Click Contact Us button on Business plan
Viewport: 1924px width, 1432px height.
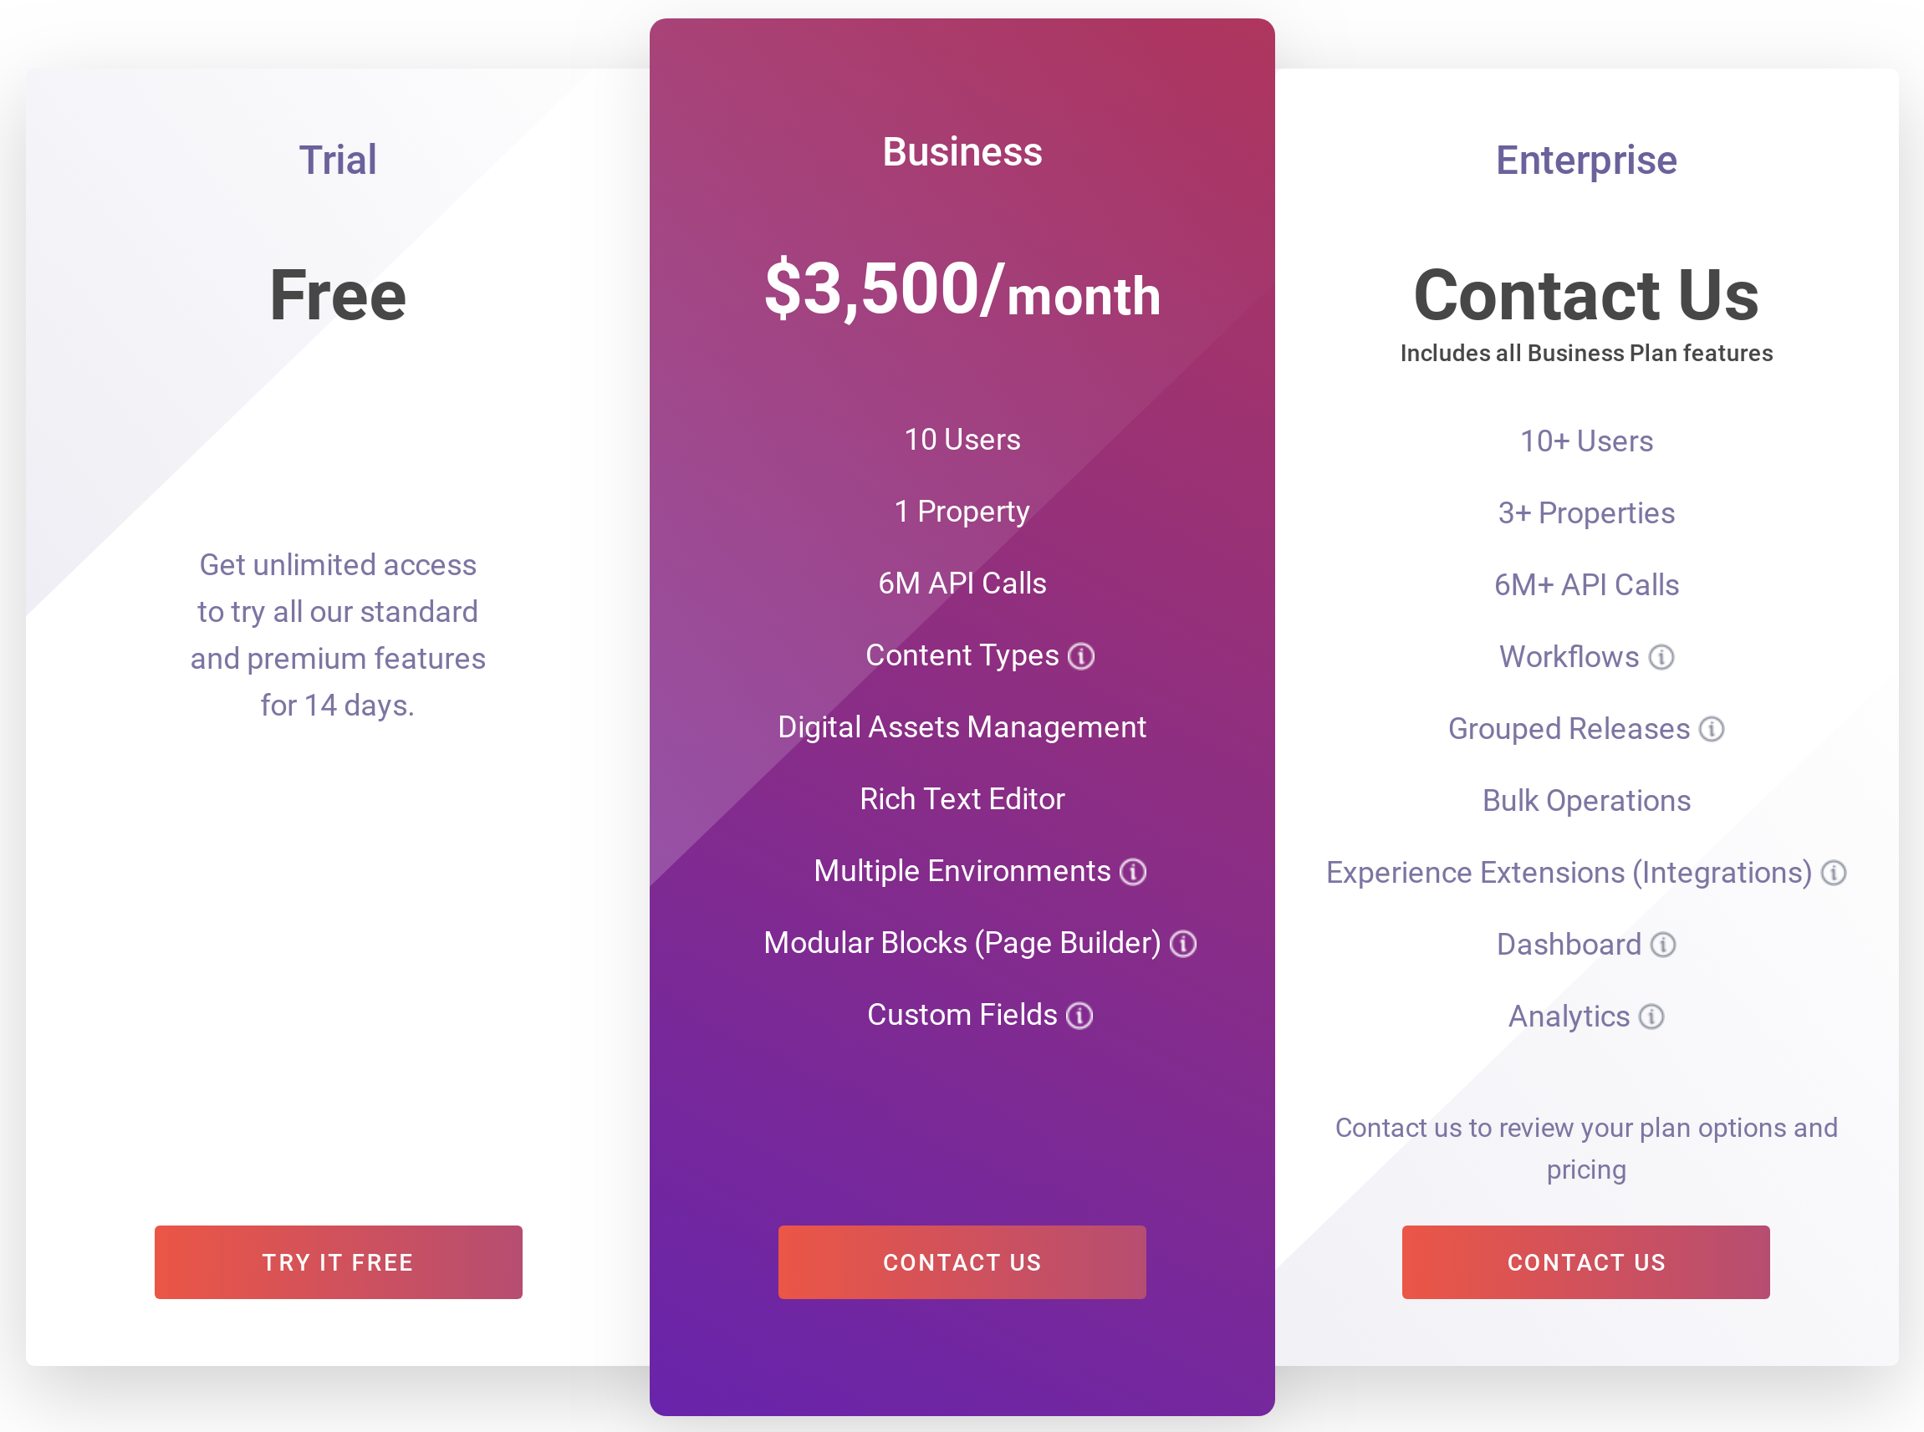(x=962, y=1261)
